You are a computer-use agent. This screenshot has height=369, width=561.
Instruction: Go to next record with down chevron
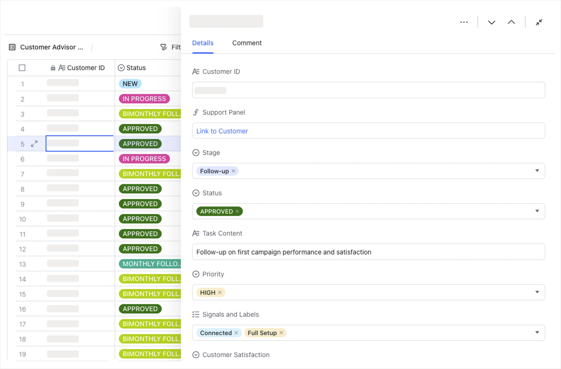491,22
